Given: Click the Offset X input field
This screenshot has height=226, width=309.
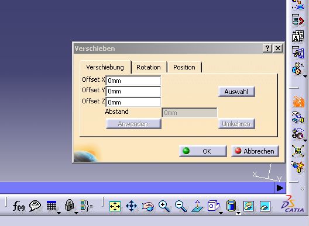Looking at the screenshot, I should [133, 81].
